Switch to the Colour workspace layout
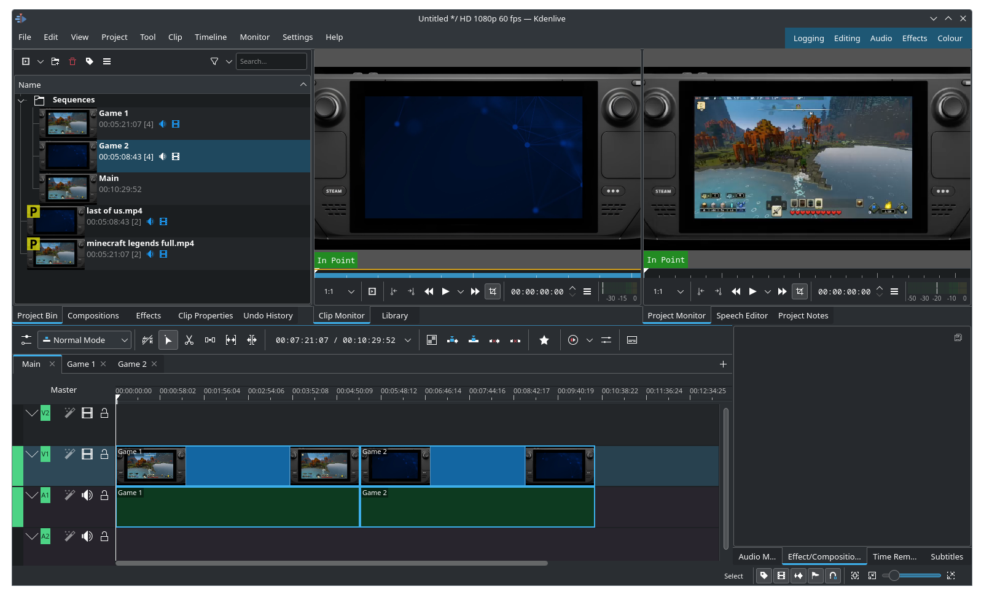984x600 pixels. (x=950, y=38)
